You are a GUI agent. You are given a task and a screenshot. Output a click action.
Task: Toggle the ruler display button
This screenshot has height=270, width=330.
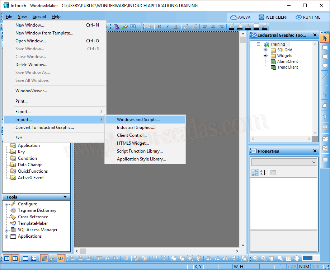point(52,258)
